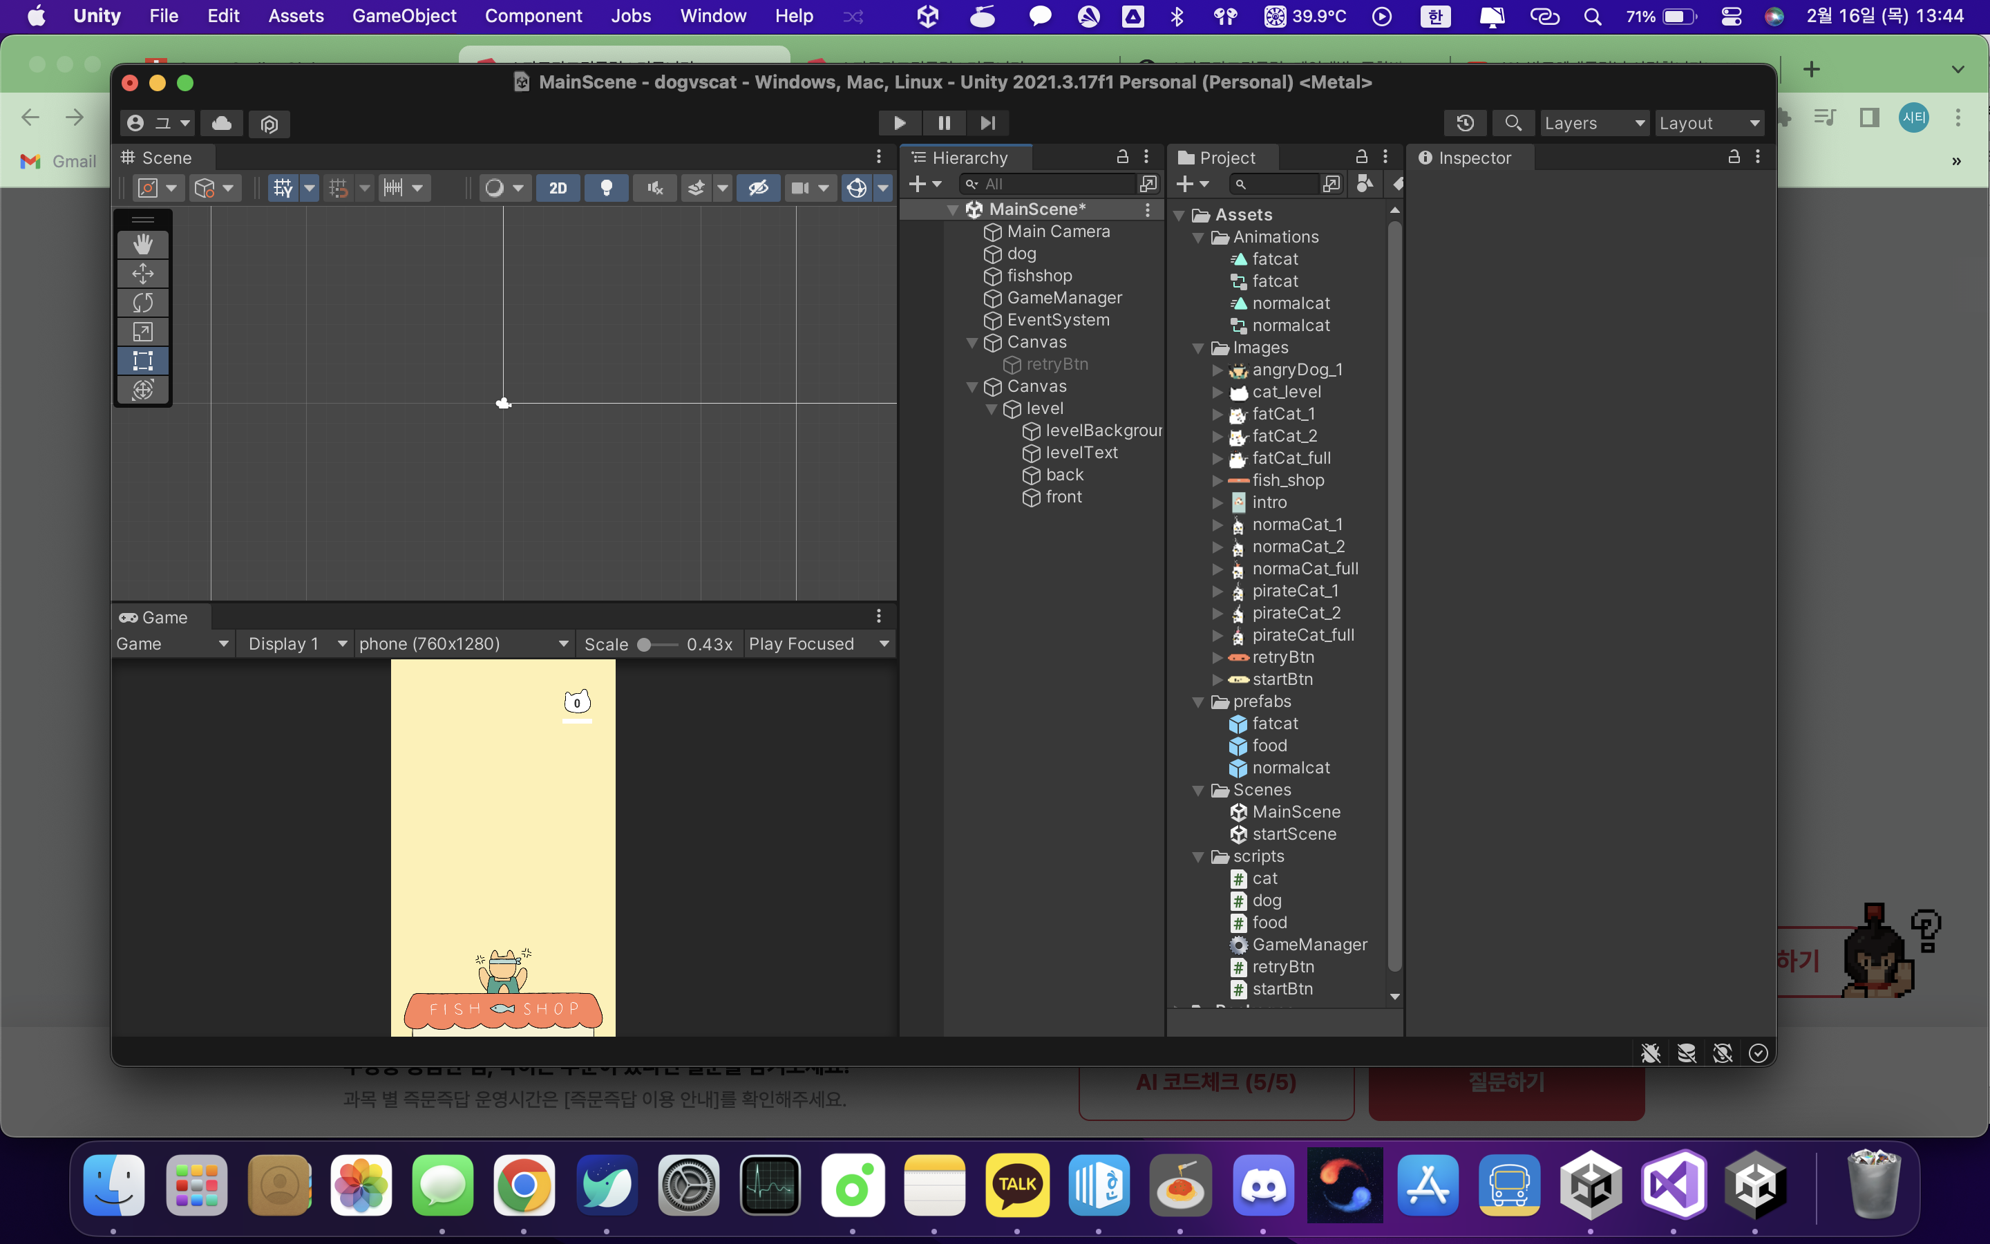Toggle scene audio mute
The height and width of the screenshot is (1244, 1990).
(x=654, y=189)
